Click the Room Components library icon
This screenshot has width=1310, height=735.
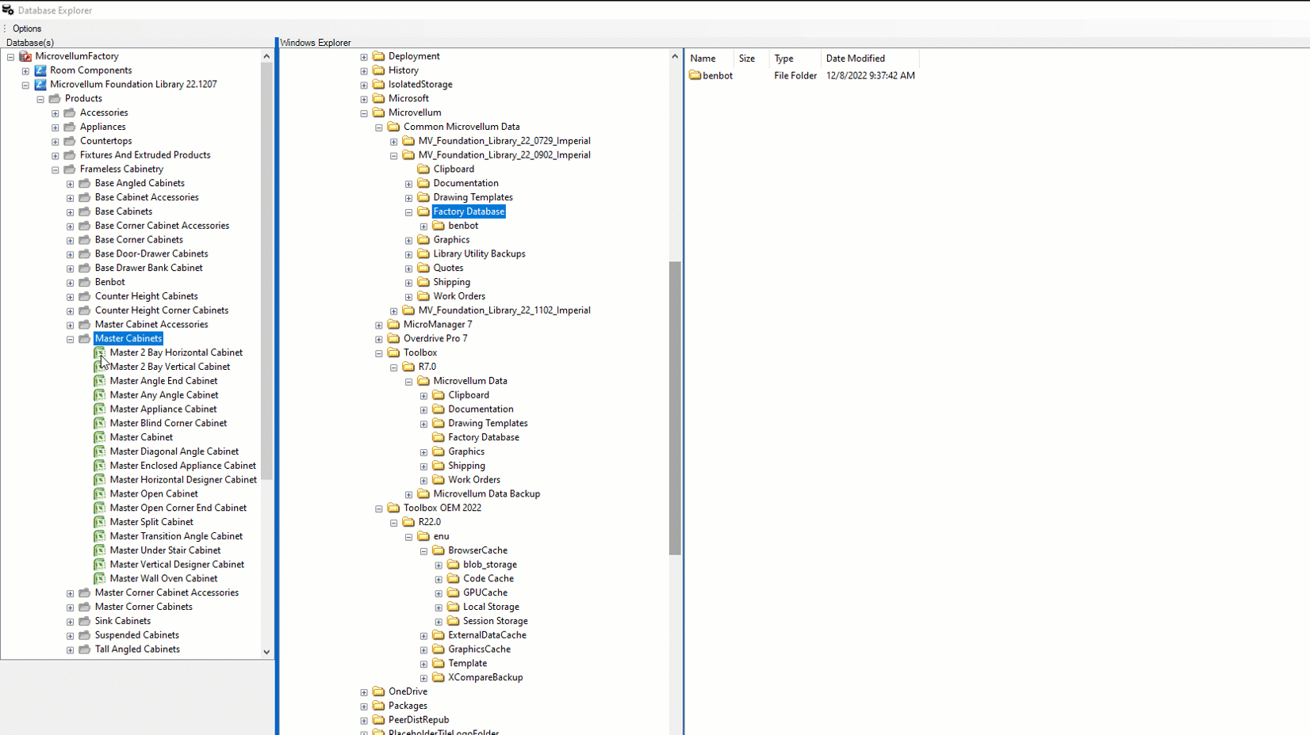[x=40, y=70]
